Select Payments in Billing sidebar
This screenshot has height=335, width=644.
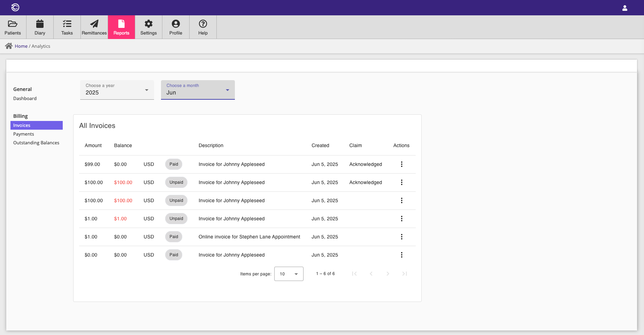[24, 134]
